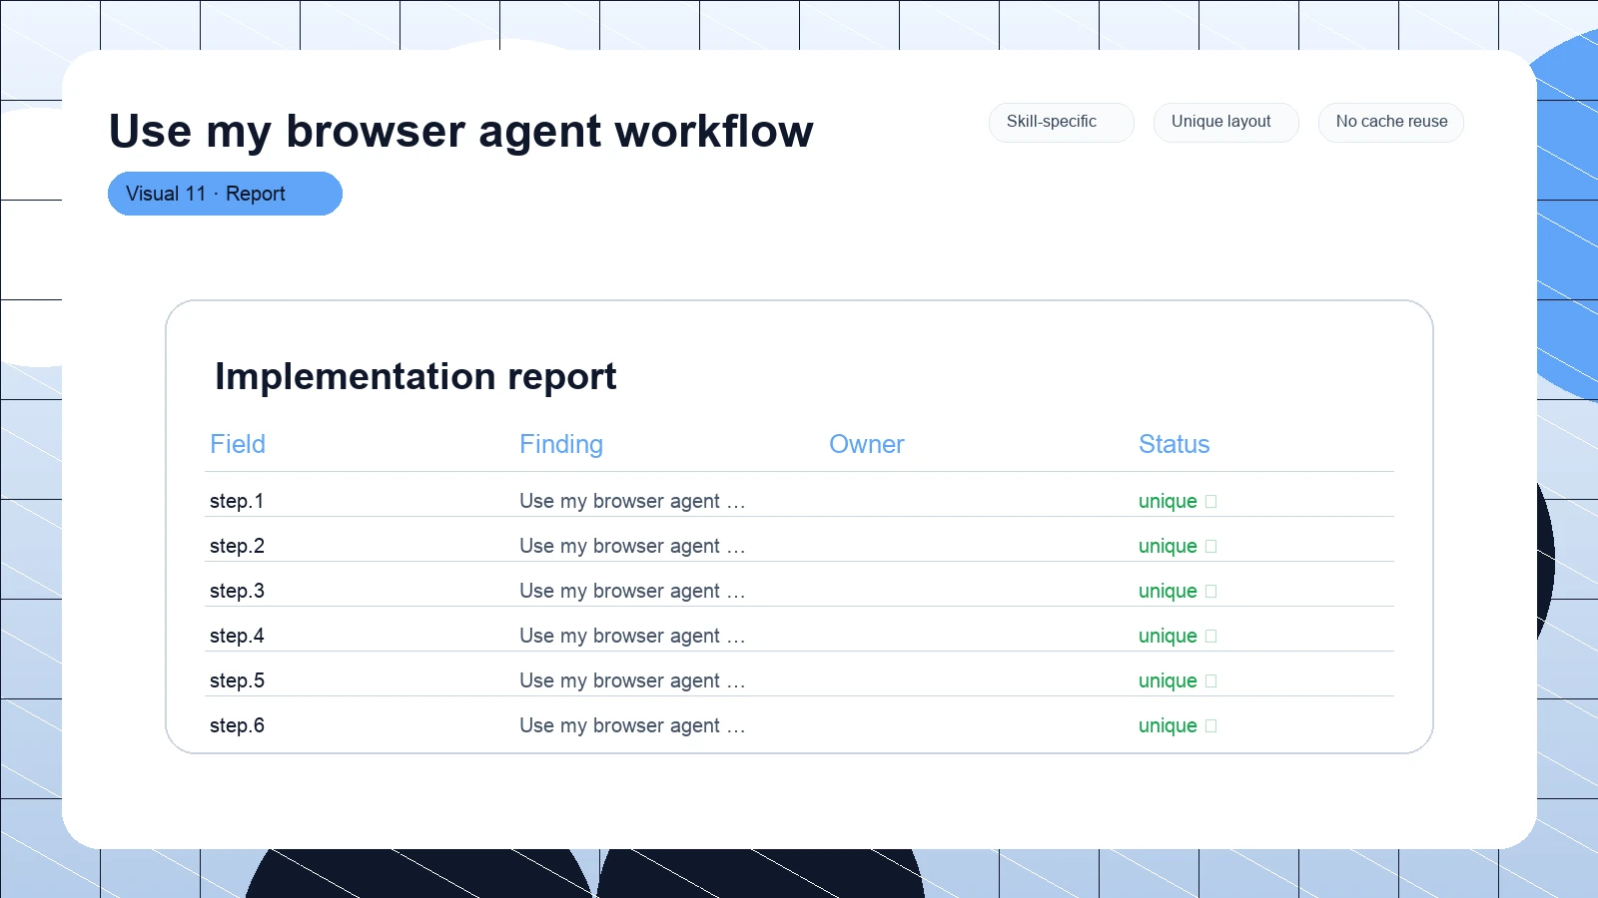Click the step.4 row finding text
Screen dimensions: 1598x898
point(632,636)
